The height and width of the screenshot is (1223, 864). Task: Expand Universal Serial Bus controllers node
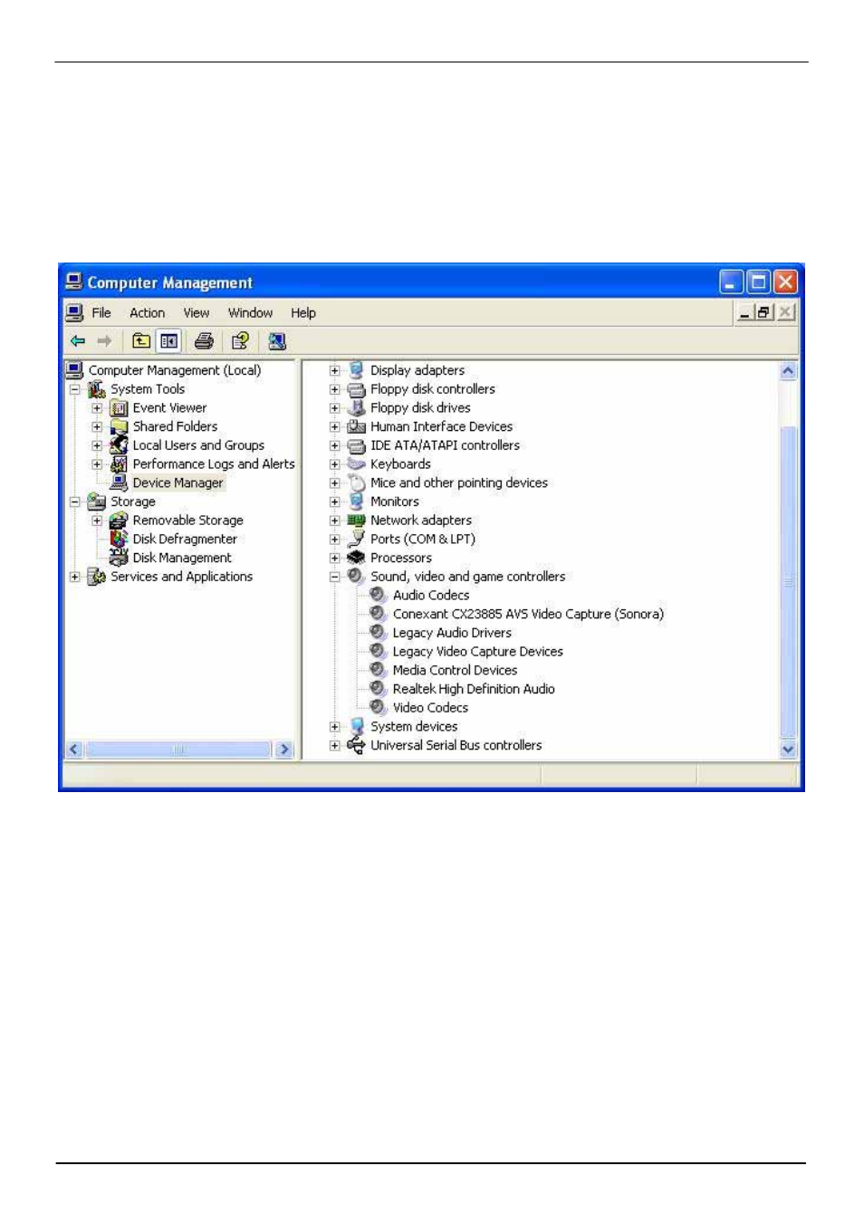334,746
